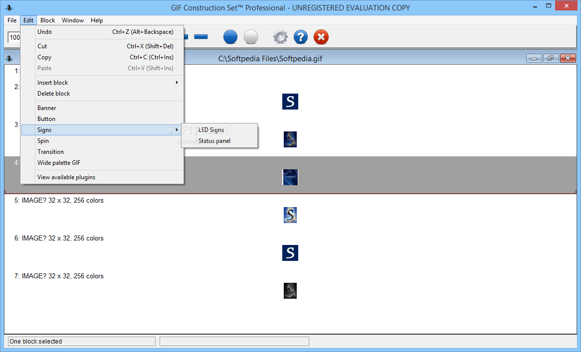Restore the Softpedia.gif document window
Image resolution: width=581 pixels, height=352 pixels.
coord(551,58)
